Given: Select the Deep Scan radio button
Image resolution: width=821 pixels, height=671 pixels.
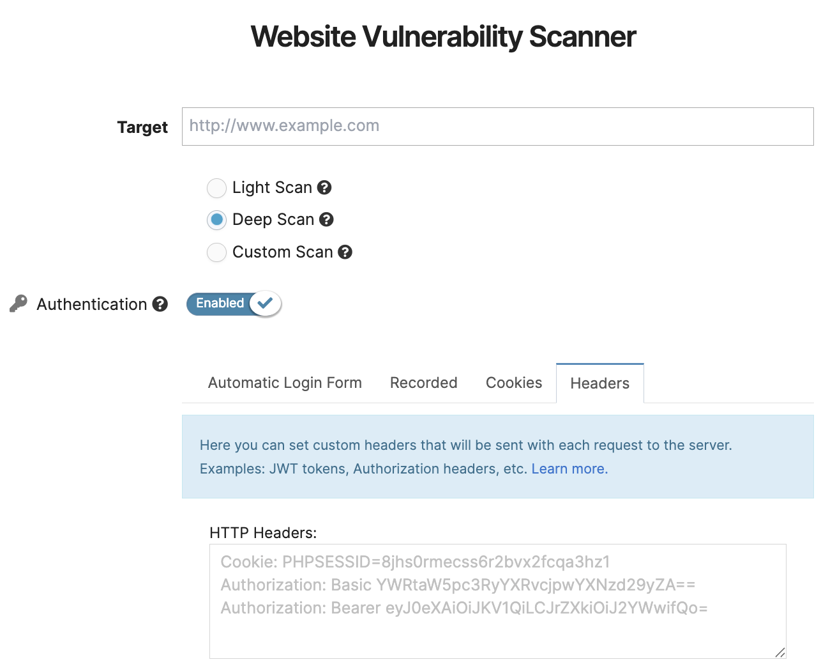Looking at the screenshot, I should [216, 220].
